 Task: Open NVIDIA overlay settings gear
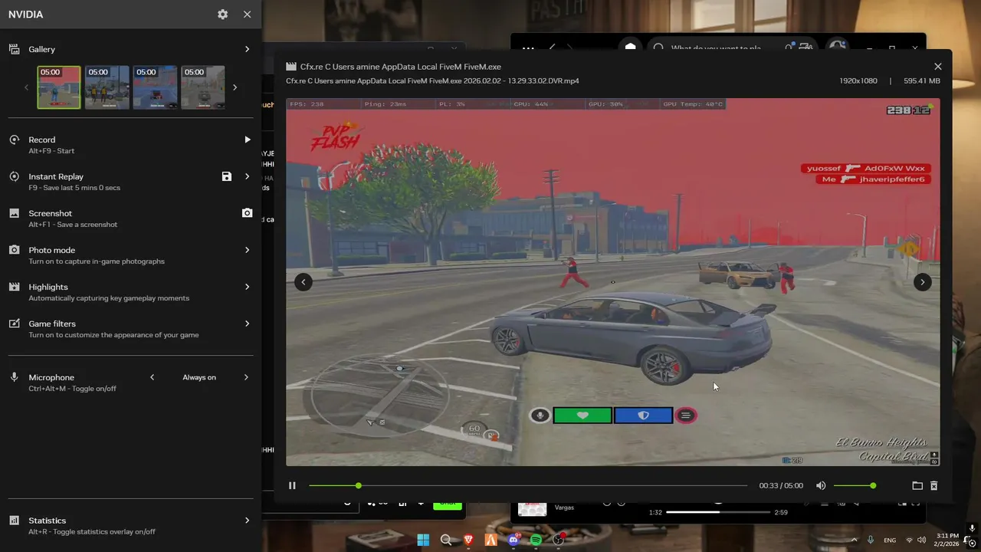click(222, 15)
